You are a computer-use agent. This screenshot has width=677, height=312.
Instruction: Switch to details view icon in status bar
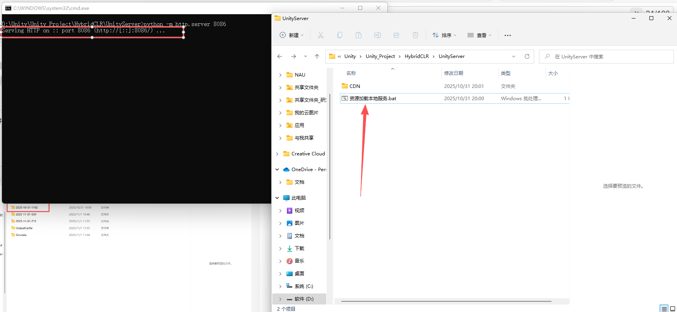664,309
